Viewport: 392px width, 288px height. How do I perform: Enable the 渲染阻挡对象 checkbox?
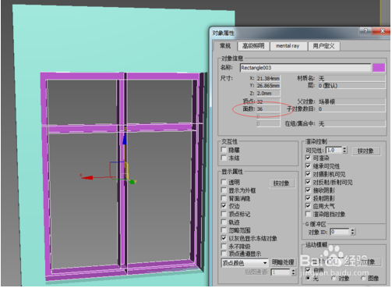click(x=308, y=214)
